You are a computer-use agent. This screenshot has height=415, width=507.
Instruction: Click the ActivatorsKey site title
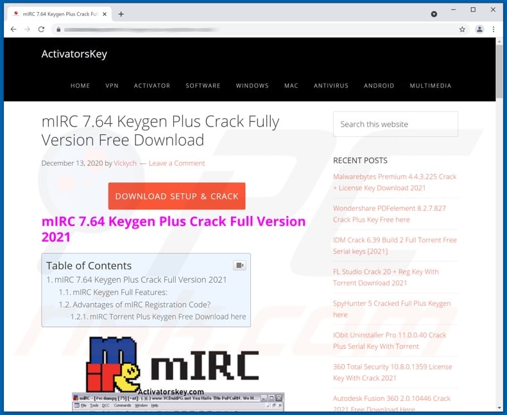click(x=74, y=54)
